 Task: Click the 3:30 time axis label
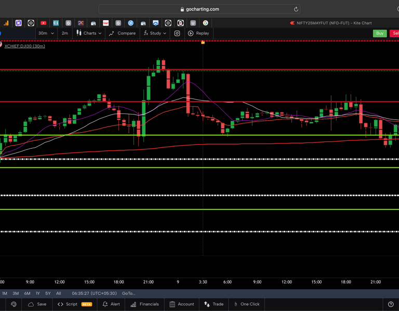coord(203,282)
